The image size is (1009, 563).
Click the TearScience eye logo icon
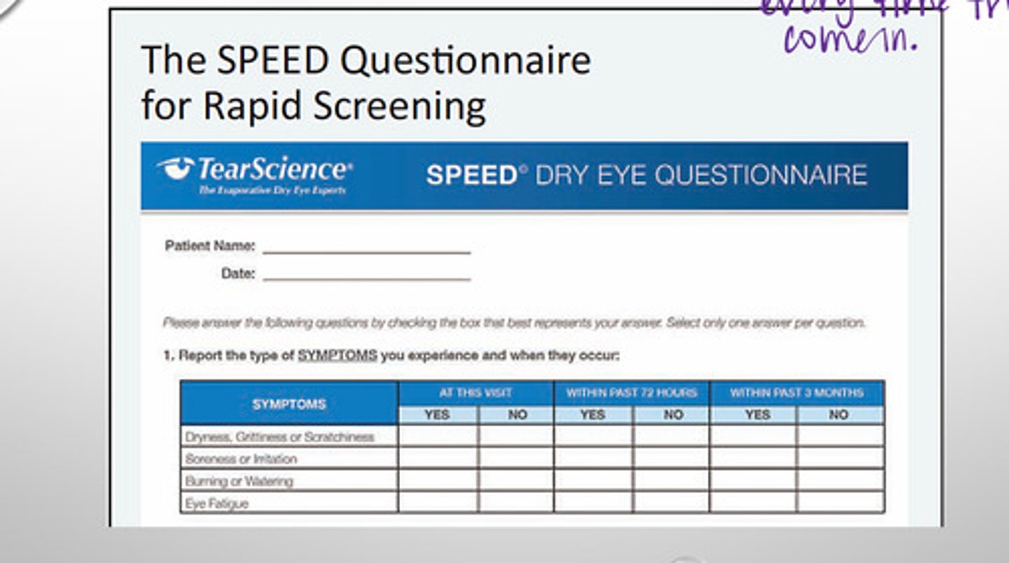(176, 168)
